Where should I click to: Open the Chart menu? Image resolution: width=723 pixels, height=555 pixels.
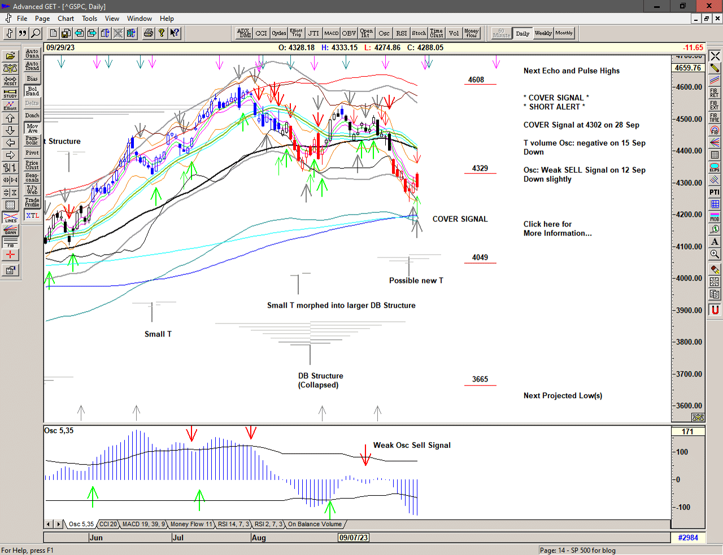pos(66,19)
